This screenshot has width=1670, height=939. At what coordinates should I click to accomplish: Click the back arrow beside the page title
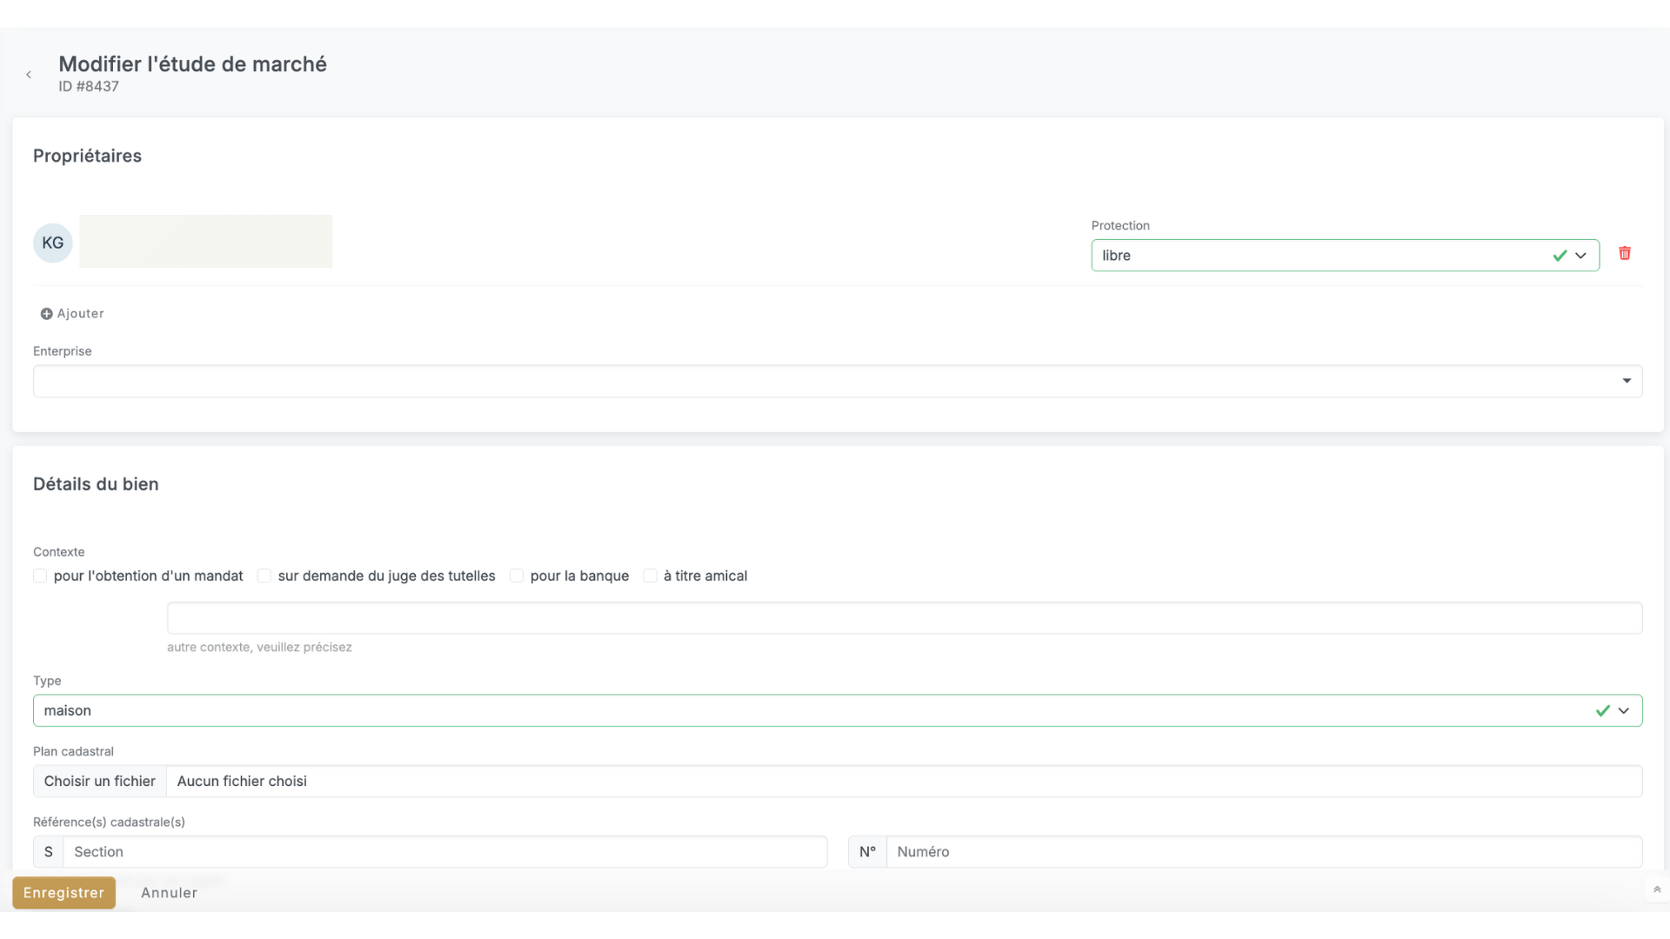tap(29, 75)
